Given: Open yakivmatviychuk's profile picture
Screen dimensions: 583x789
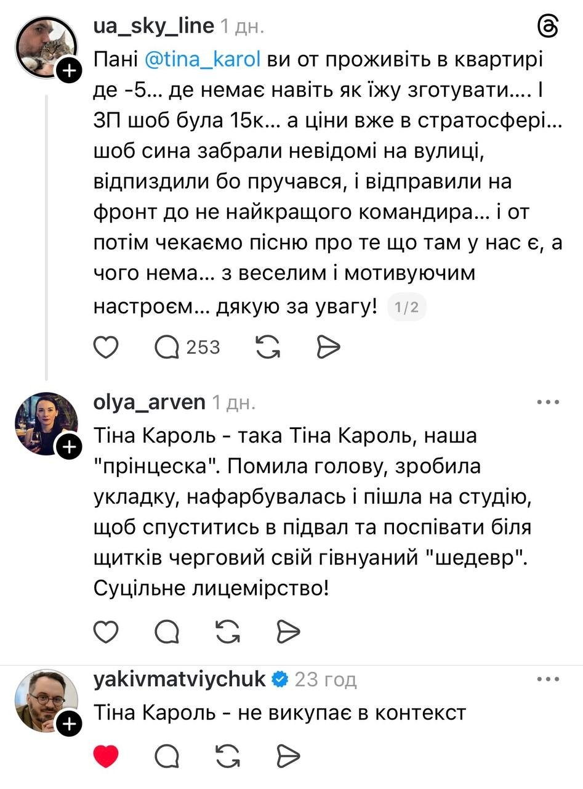Looking at the screenshot, I should (x=47, y=700).
